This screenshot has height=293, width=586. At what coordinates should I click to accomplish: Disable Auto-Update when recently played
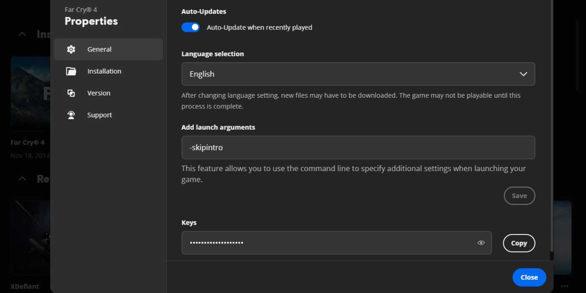[191, 27]
